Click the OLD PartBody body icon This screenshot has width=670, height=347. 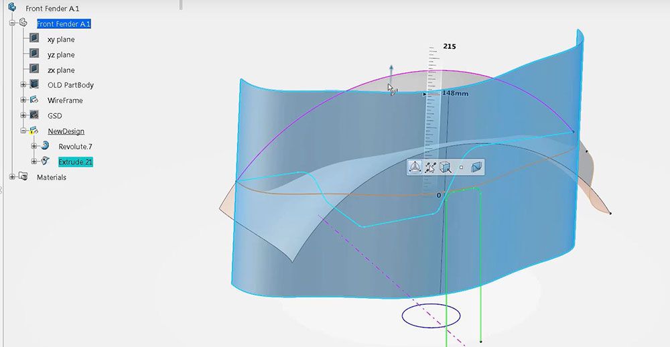(34, 84)
